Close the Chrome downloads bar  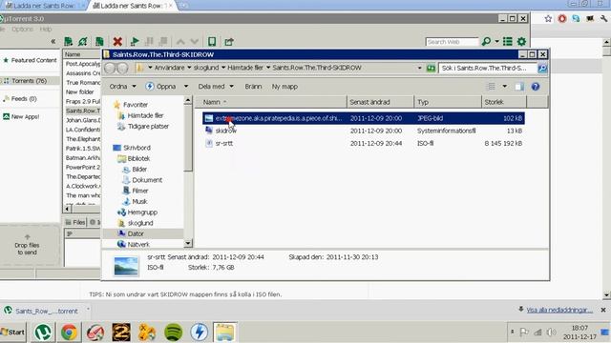603,310
